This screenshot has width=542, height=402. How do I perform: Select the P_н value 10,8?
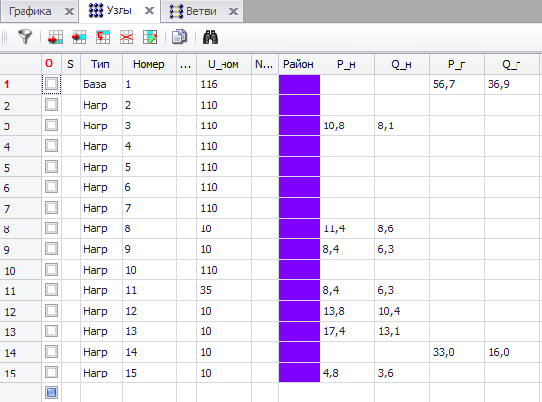[x=347, y=126]
